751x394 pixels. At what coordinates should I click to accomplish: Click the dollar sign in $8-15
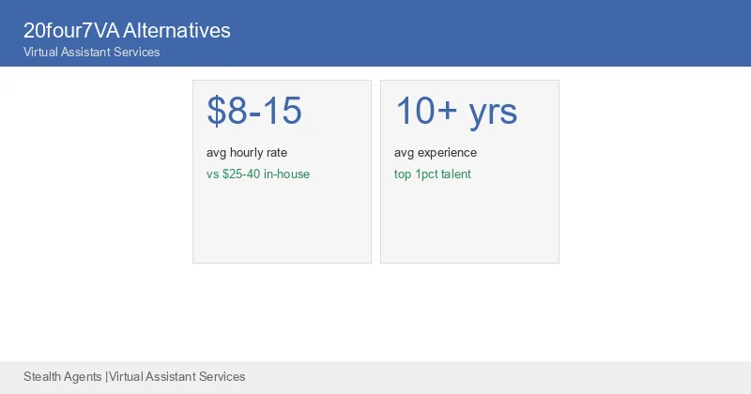[x=216, y=111]
